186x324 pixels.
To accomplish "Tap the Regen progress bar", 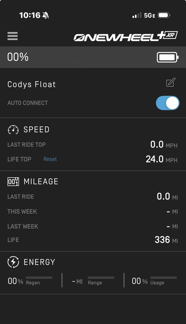I will (x=39, y=278).
